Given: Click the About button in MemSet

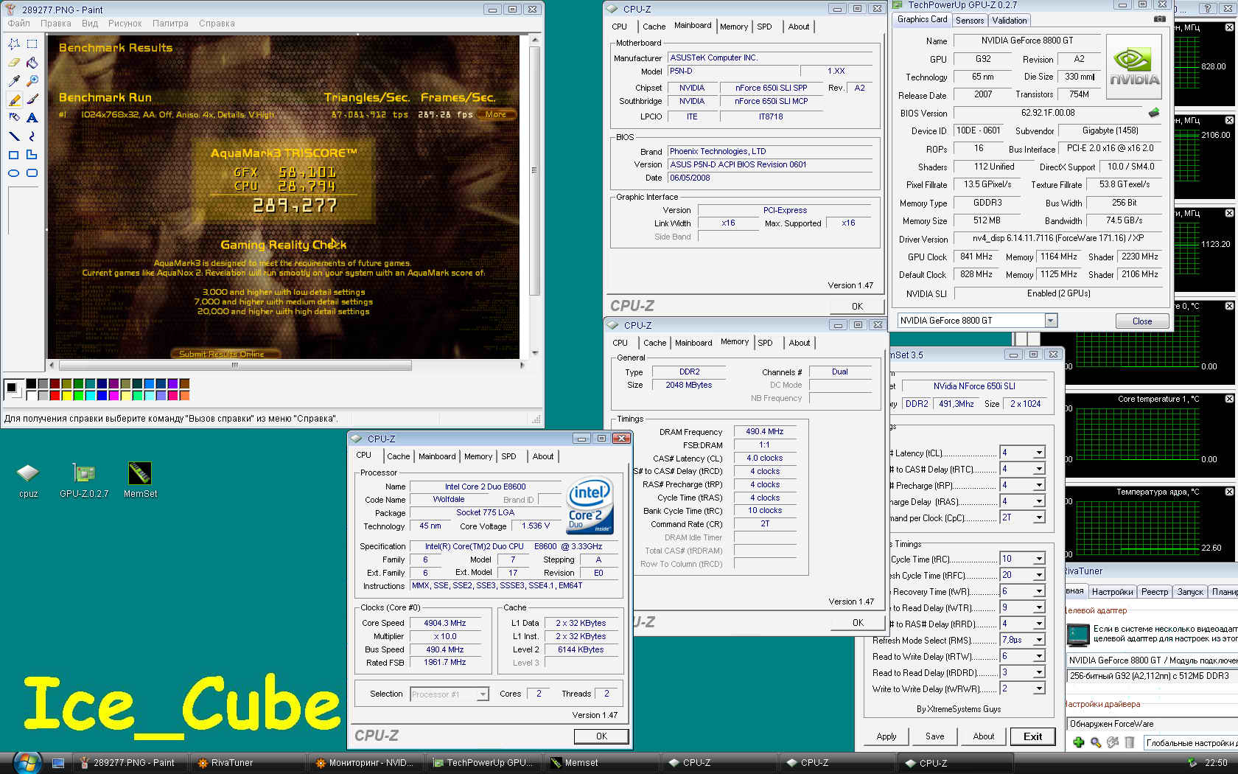Looking at the screenshot, I should tap(984, 736).
